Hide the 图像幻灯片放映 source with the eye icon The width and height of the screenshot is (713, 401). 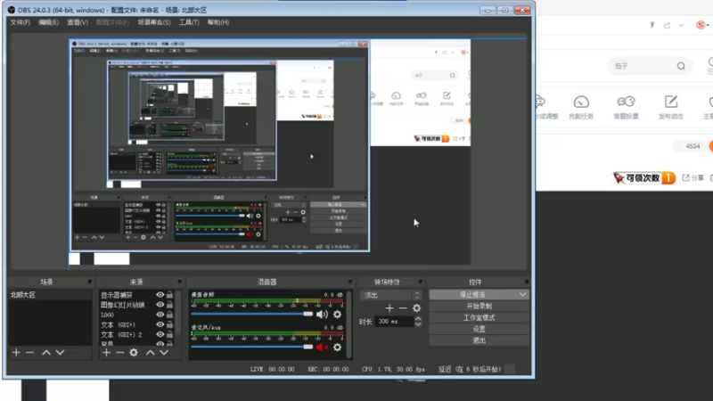tap(160, 305)
